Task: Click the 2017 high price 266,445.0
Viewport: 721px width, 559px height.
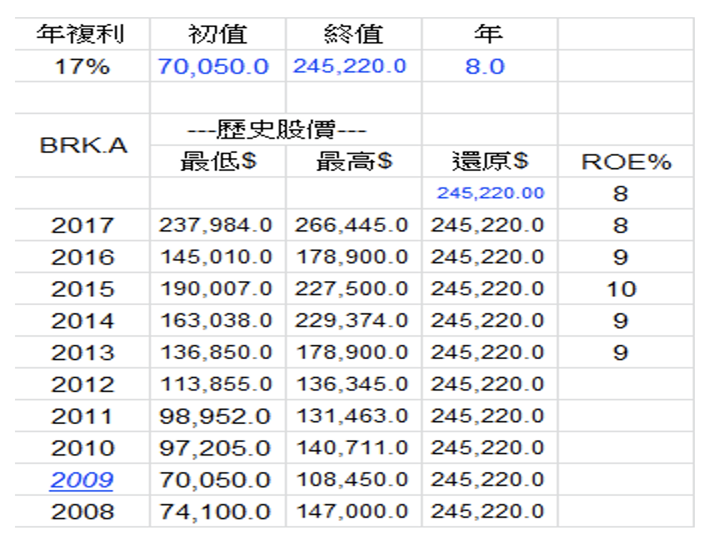Action: tap(352, 226)
